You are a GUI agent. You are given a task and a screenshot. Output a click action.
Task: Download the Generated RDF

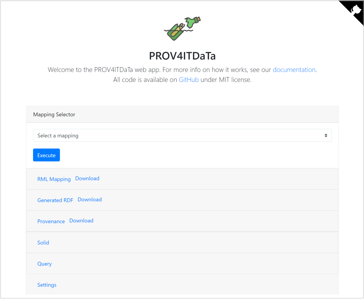pos(90,199)
